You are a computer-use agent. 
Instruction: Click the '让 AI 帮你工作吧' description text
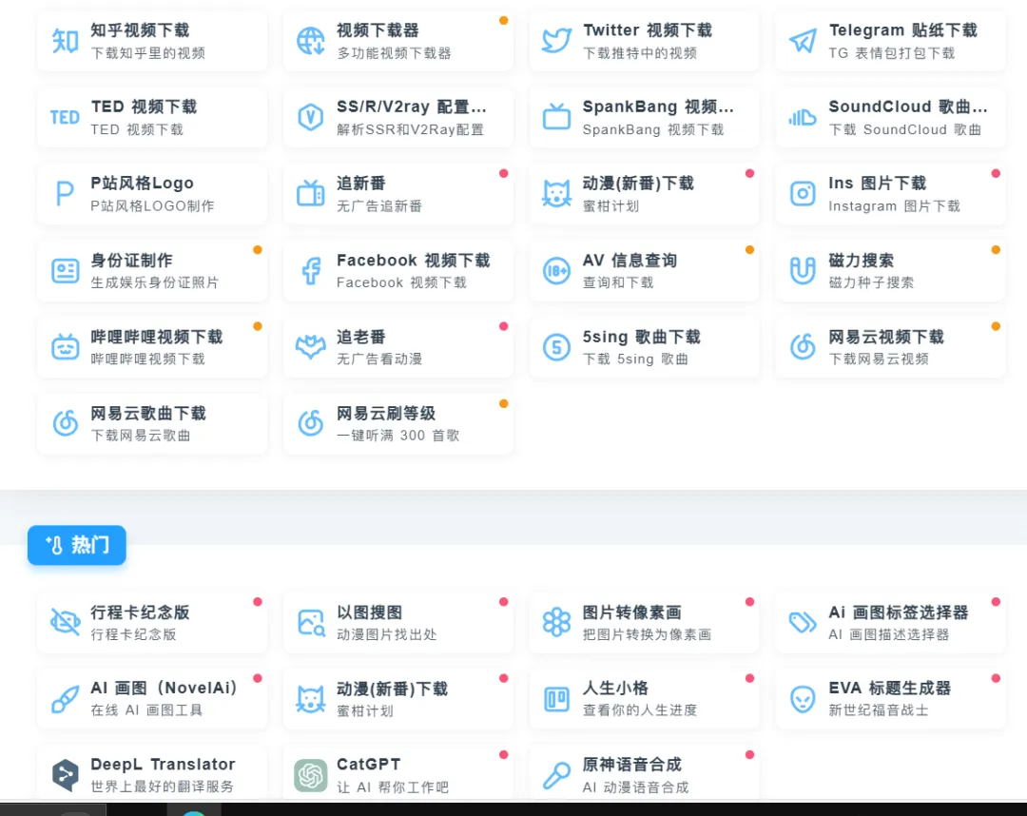pyautogui.click(x=393, y=787)
